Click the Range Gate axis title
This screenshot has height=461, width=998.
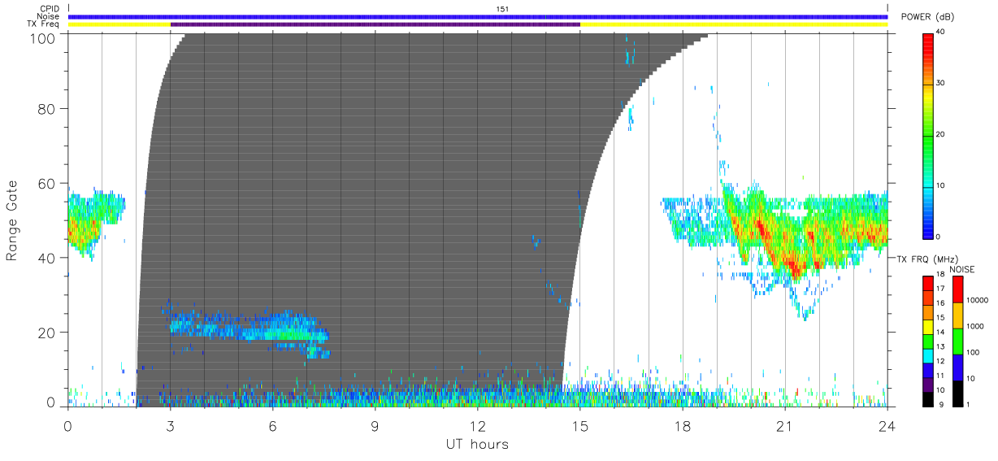[x=13, y=221]
